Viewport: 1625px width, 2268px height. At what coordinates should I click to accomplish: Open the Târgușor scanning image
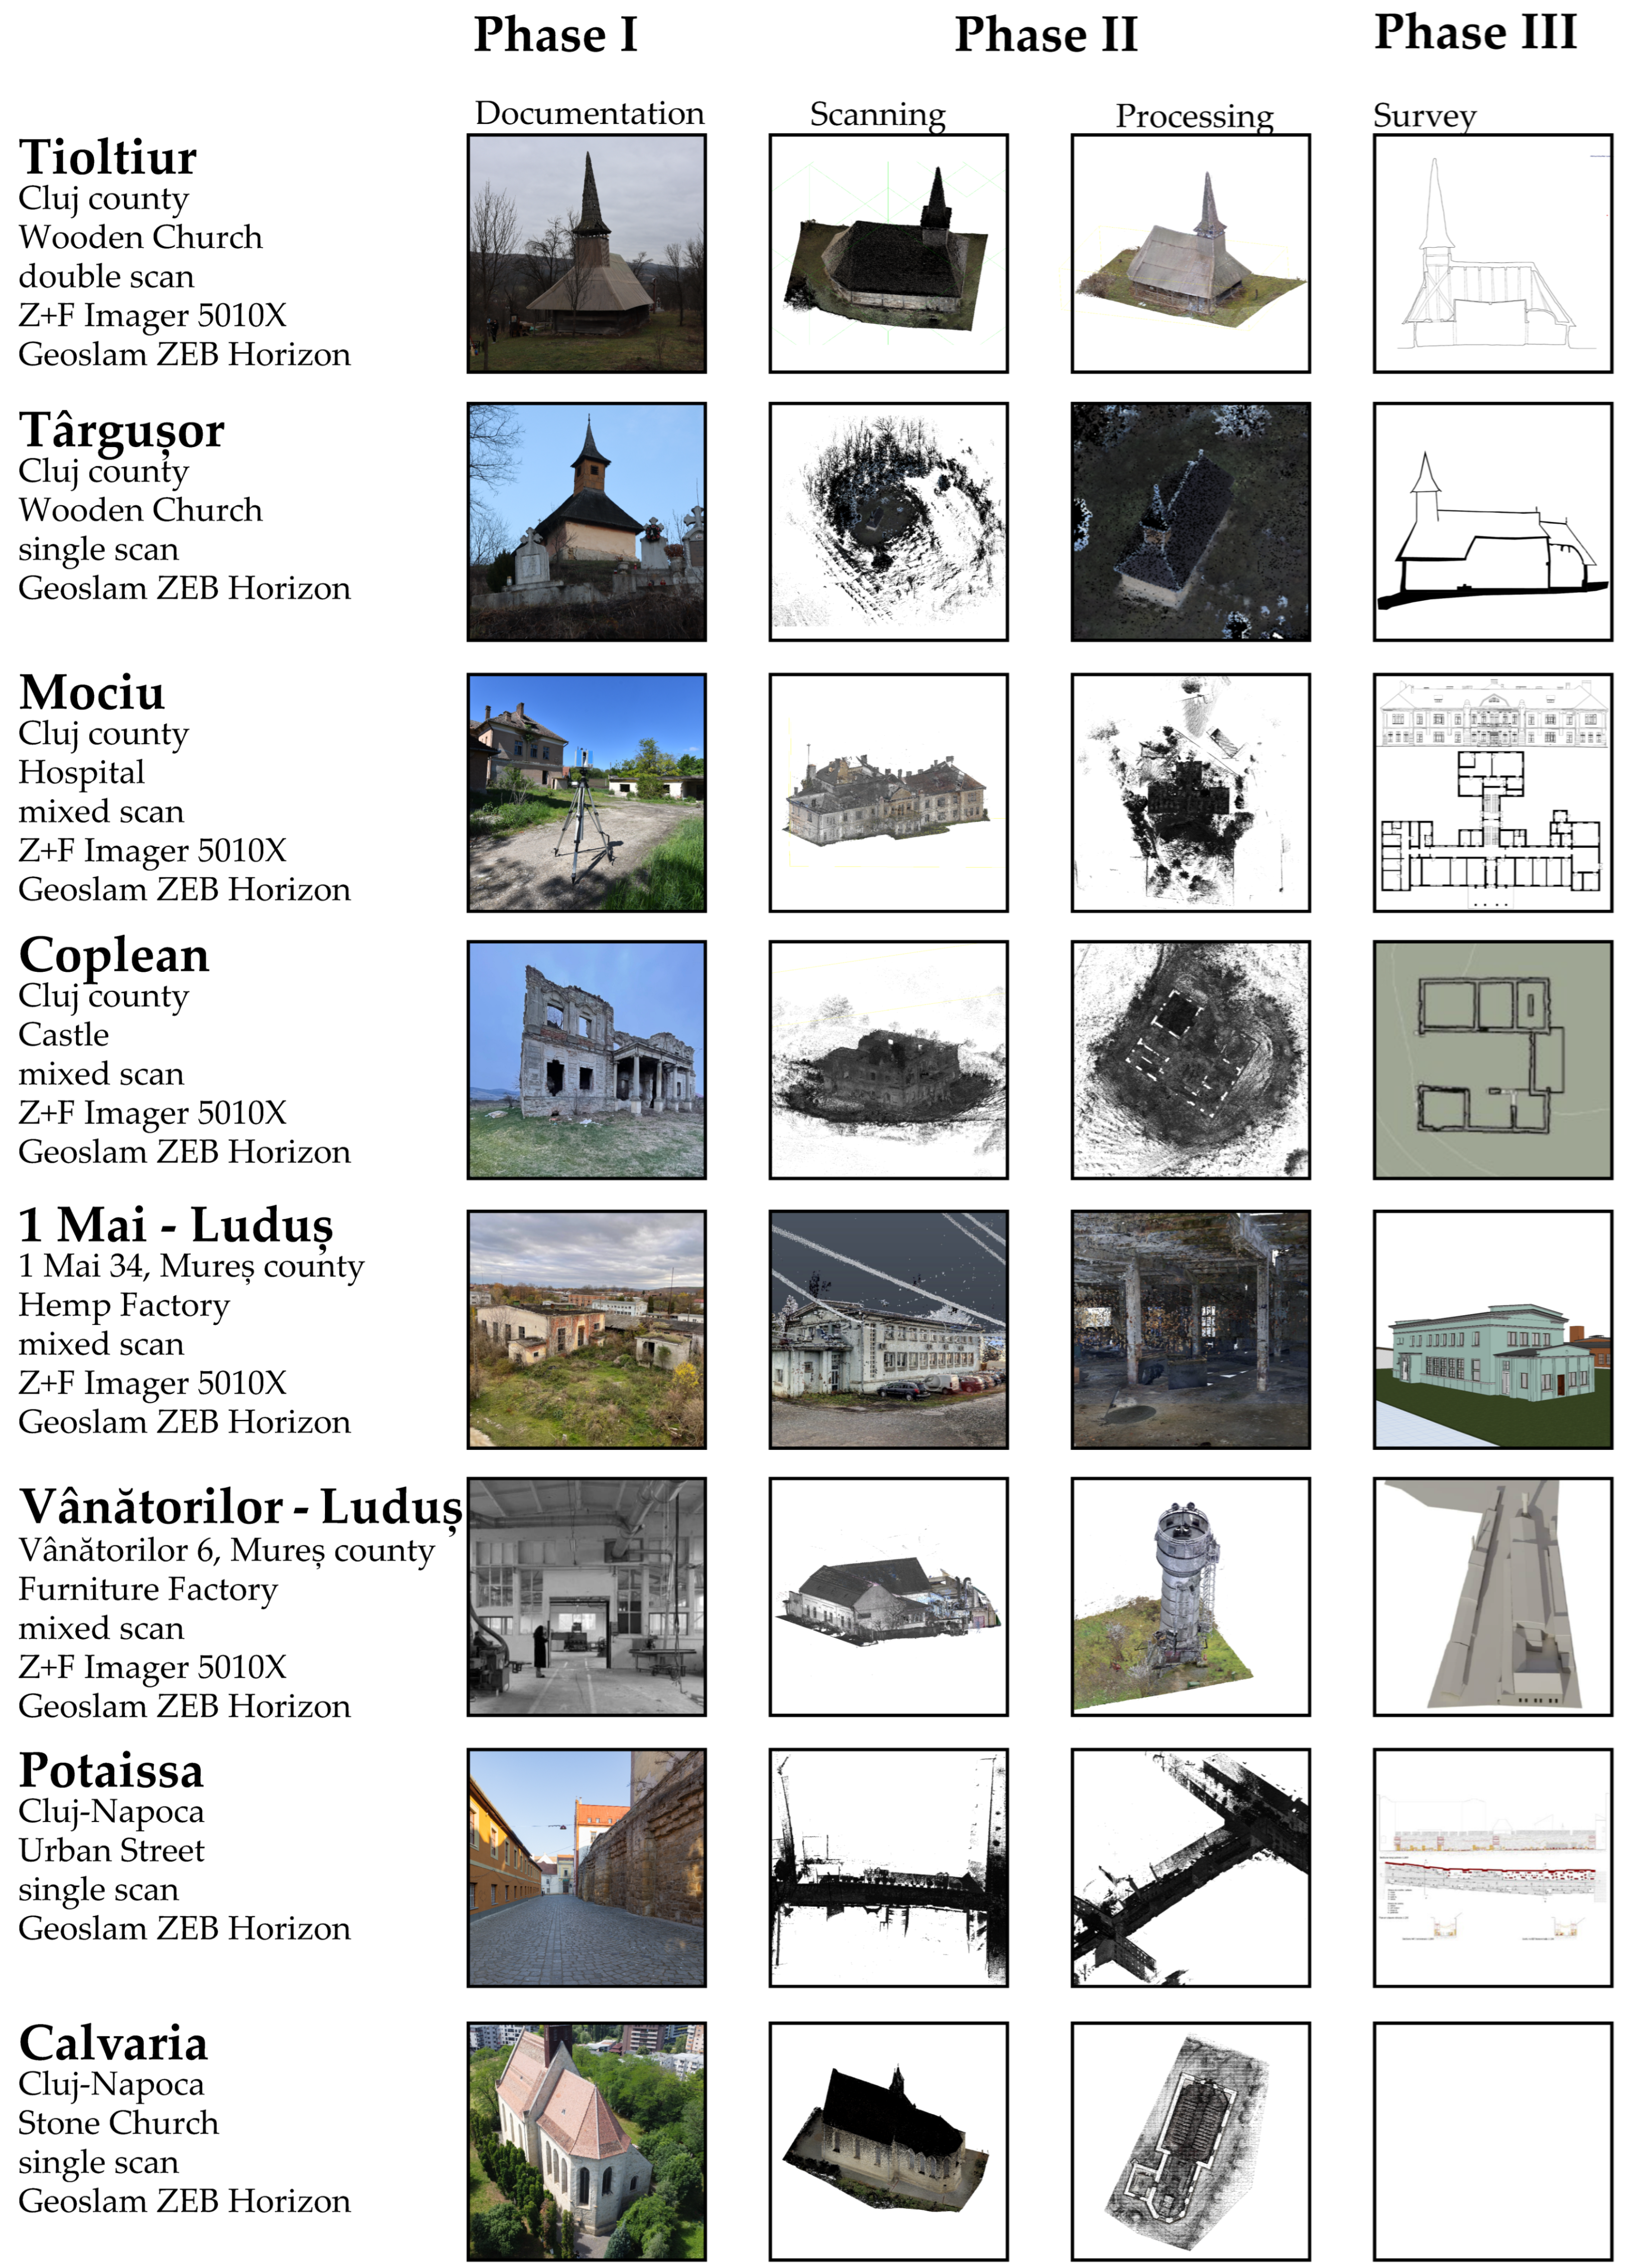(888, 522)
